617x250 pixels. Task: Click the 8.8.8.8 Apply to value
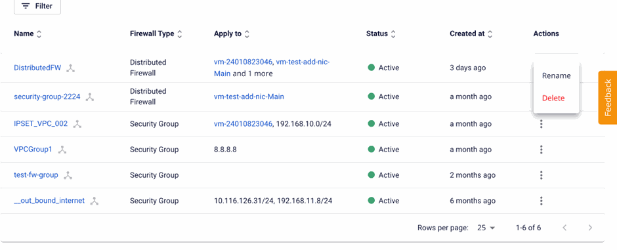click(x=225, y=150)
